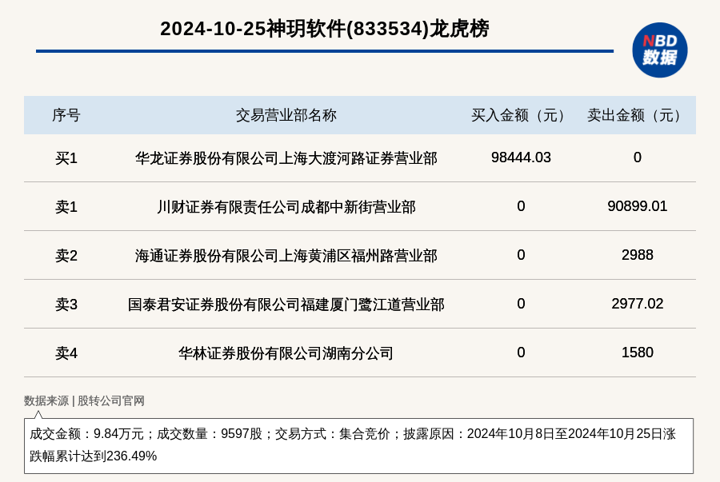Select the 买1 row label
This screenshot has width=720, height=482.
pos(66,158)
